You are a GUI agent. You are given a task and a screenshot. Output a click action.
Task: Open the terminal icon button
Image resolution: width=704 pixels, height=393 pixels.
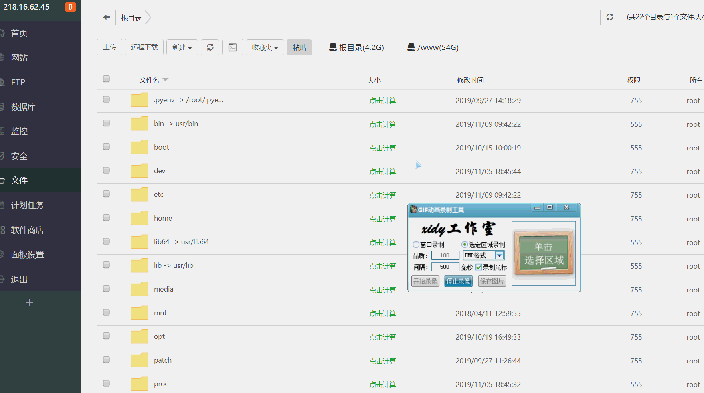coord(233,47)
